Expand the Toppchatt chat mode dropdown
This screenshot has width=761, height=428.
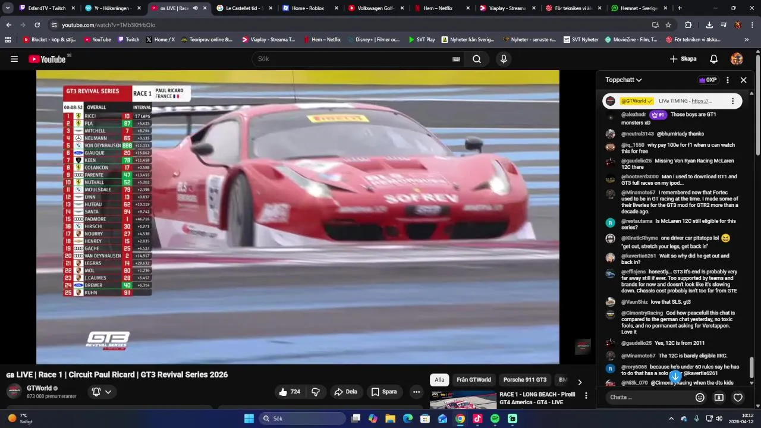coord(624,80)
